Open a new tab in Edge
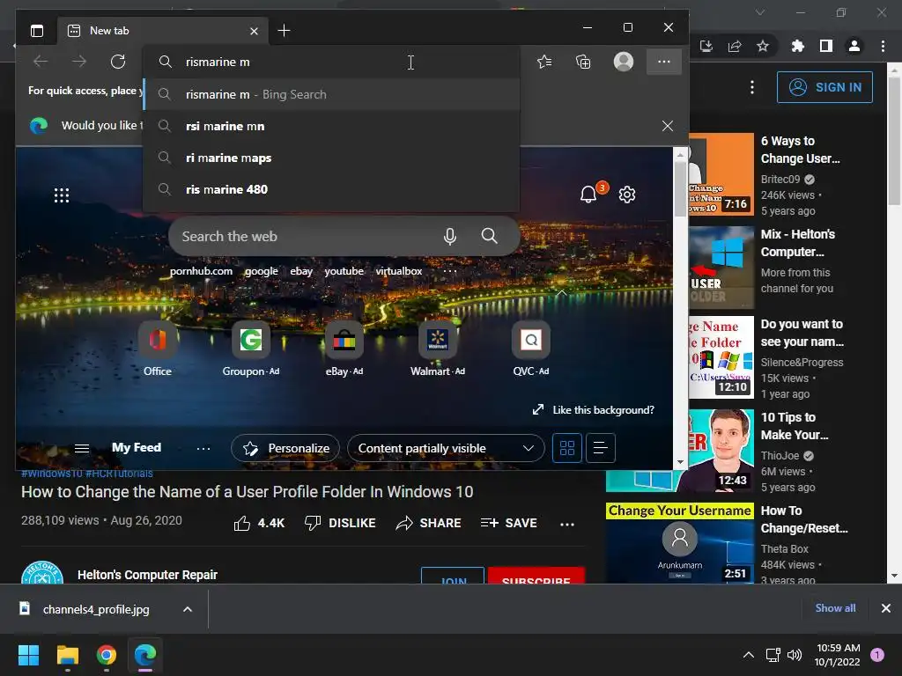The width and height of the screenshot is (902, 676). tap(285, 31)
